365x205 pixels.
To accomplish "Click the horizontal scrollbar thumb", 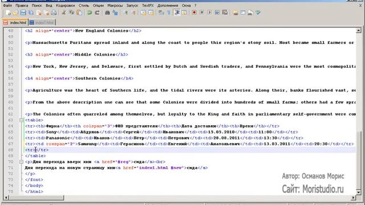I will (36, 198).
